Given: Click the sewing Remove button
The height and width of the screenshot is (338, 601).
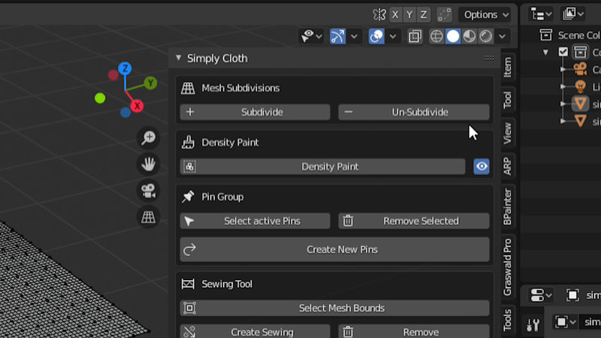Looking at the screenshot, I should click(x=414, y=331).
